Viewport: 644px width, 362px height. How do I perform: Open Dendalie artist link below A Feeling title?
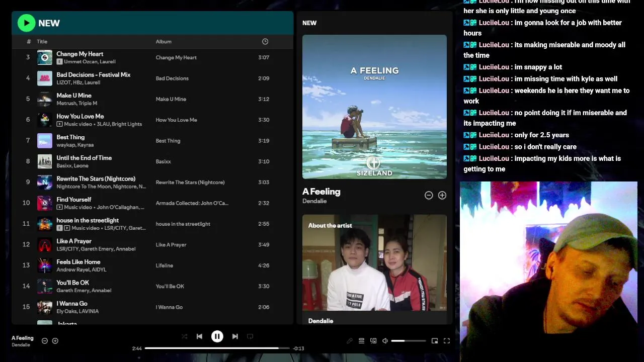(314, 201)
